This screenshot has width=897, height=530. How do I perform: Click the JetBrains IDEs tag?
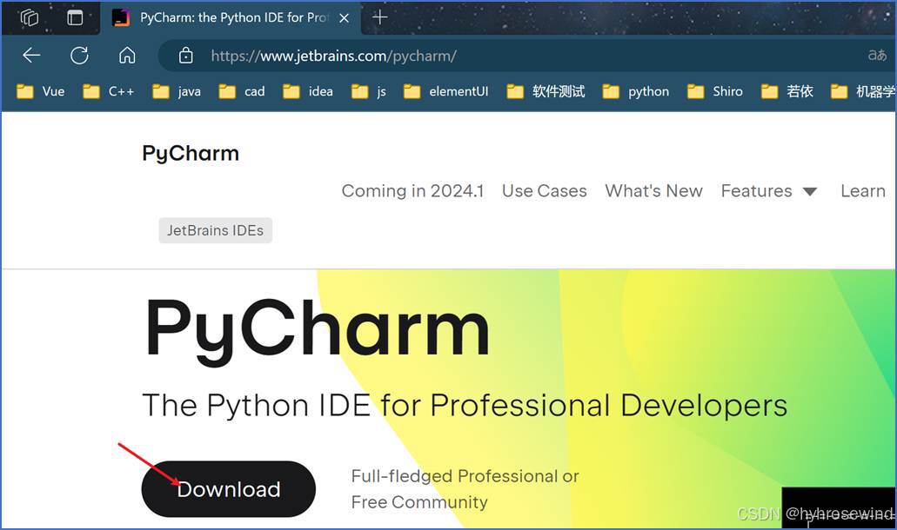tap(215, 230)
